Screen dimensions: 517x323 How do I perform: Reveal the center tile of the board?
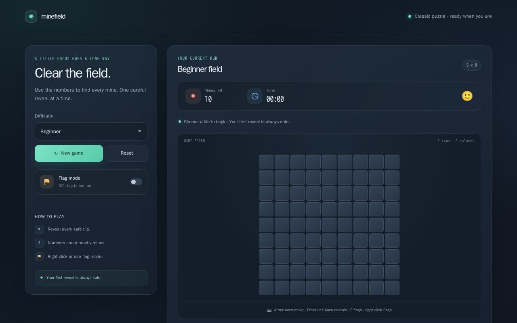click(329, 225)
